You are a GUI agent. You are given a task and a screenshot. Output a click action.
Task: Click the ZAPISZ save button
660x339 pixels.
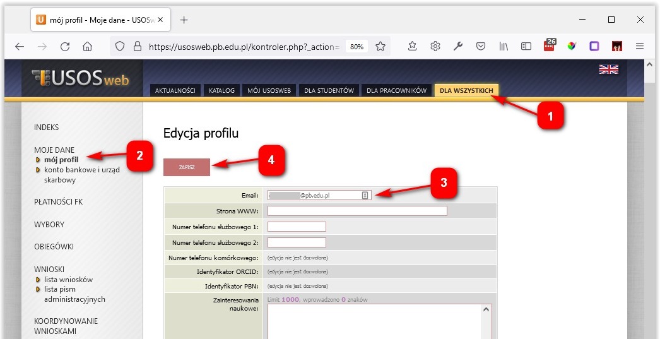[187, 167]
